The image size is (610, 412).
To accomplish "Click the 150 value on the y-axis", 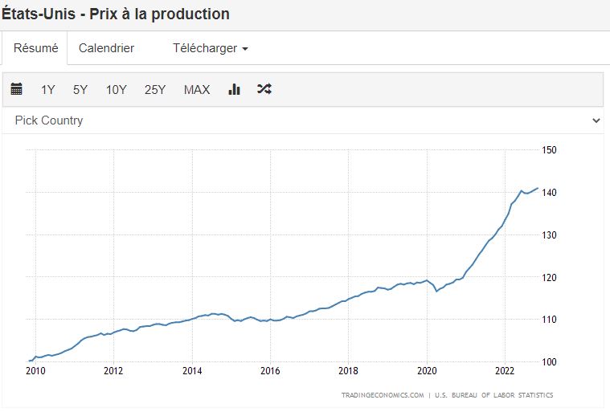I will (x=550, y=150).
